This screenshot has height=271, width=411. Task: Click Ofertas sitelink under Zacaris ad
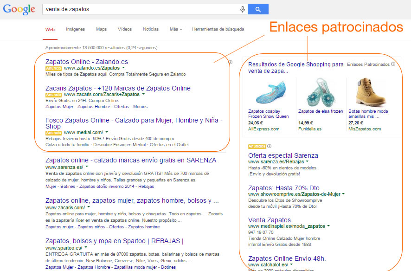point(122,107)
